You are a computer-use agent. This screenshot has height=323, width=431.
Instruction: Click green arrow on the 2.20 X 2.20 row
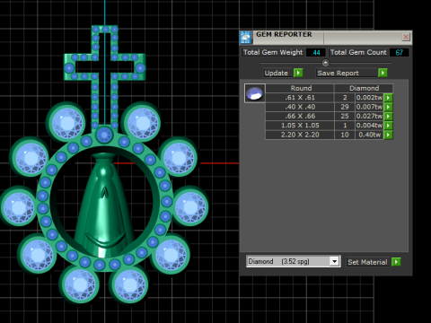pyautogui.click(x=388, y=135)
